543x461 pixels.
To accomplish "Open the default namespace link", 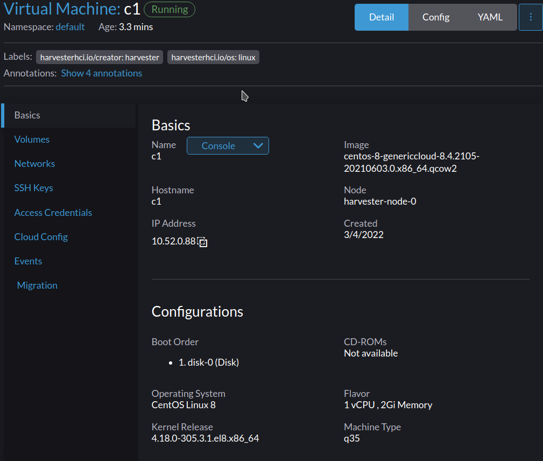I will [70, 26].
